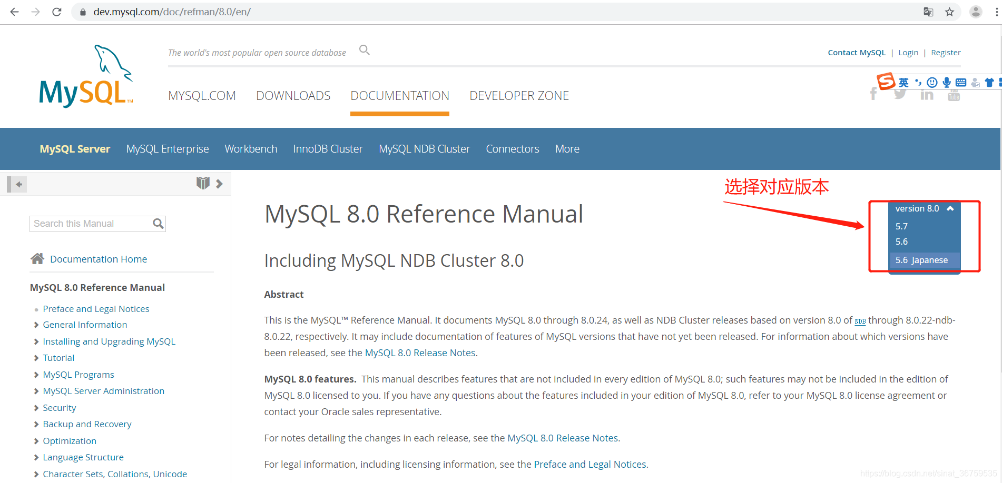
Task: Open site search magnifier icon
Action: pos(364,50)
